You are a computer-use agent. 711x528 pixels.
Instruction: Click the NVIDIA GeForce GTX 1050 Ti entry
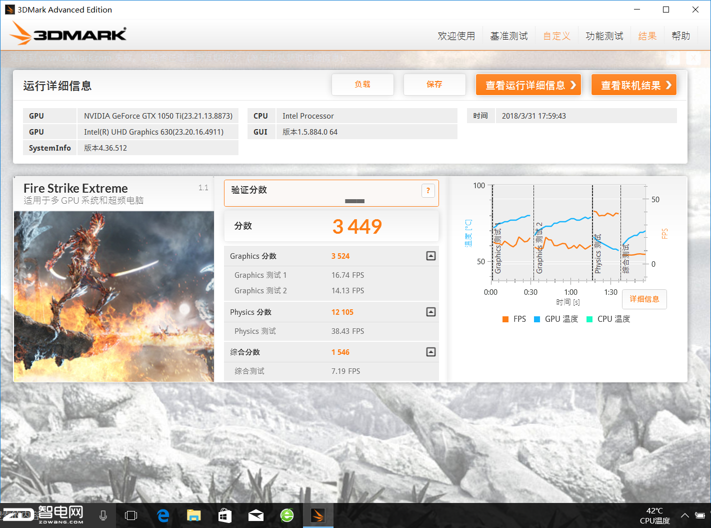coord(158,116)
